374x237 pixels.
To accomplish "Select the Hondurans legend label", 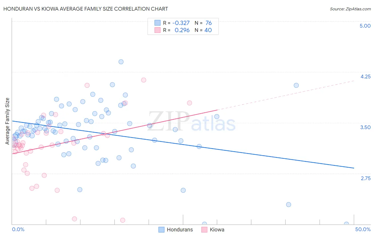I will (x=180, y=230).
